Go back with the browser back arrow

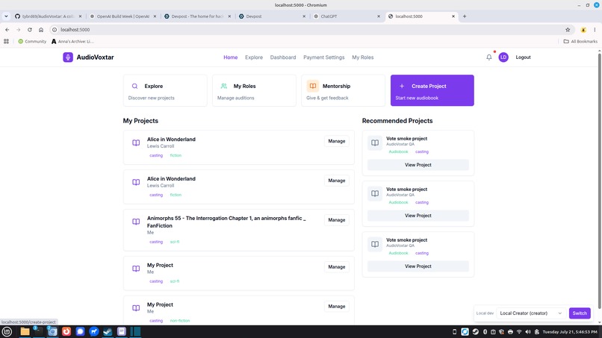click(7, 30)
